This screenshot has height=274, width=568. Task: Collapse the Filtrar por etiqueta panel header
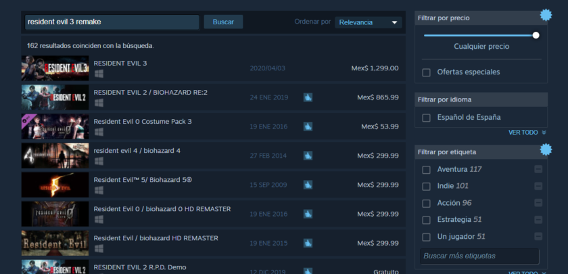click(481, 152)
